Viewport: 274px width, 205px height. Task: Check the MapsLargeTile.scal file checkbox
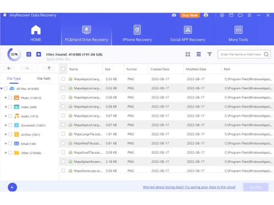point(63,134)
